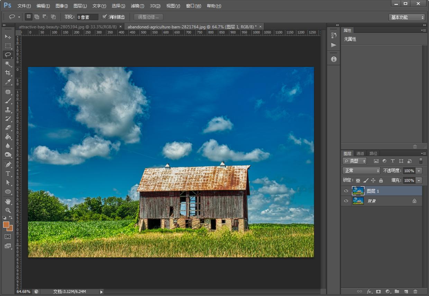Select the Crop tool
The height and width of the screenshot is (296, 429).
[x=8, y=73]
